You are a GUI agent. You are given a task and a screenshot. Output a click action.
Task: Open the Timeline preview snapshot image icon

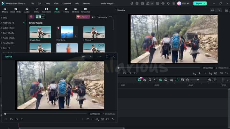tap(226, 10)
